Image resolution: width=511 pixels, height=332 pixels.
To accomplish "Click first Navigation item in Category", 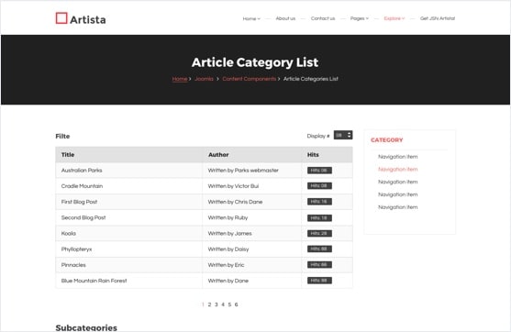I will [x=397, y=157].
